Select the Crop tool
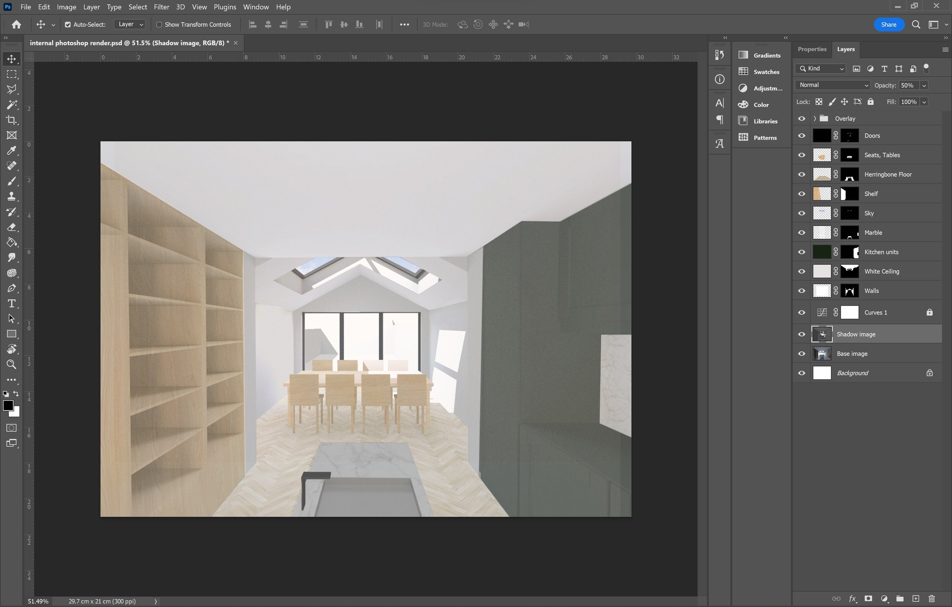Image resolution: width=952 pixels, height=607 pixels. [x=11, y=120]
